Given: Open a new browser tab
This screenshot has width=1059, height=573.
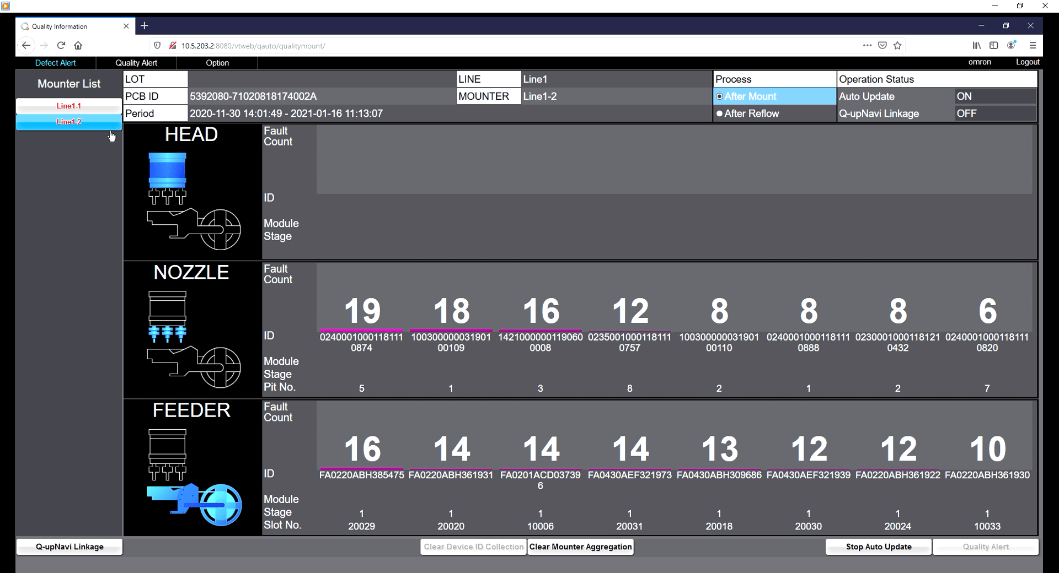Looking at the screenshot, I should [x=145, y=26].
